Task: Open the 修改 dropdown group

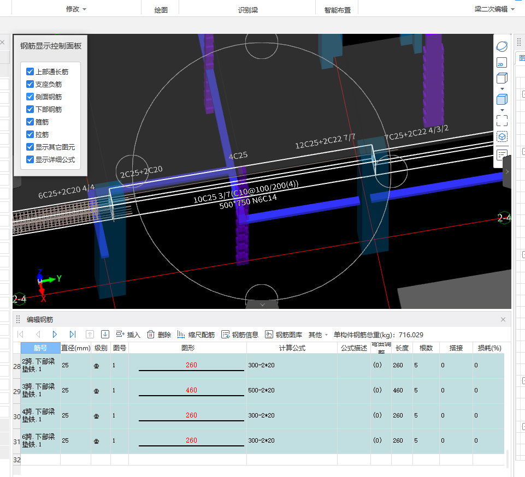Action: (76, 9)
